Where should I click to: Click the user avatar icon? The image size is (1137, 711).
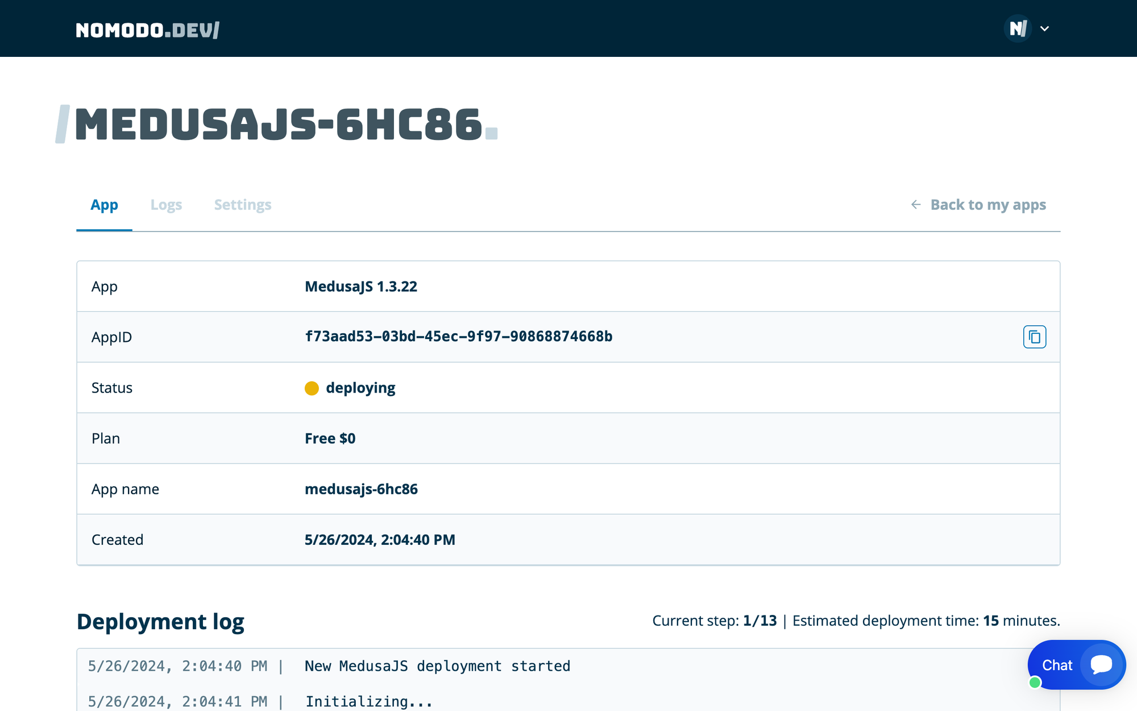pyautogui.click(x=1018, y=28)
